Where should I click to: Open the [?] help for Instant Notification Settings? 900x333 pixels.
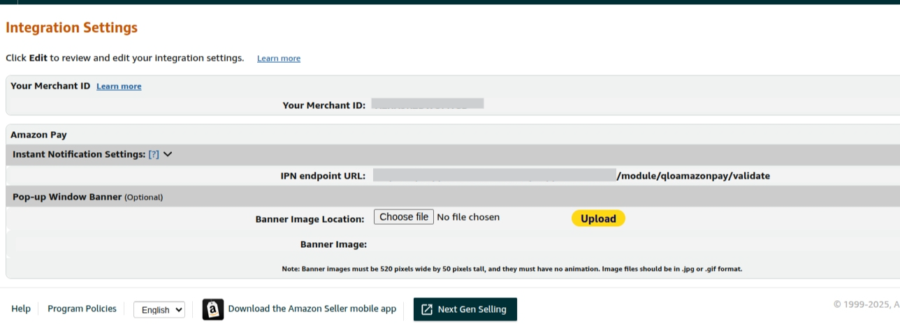tap(154, 154)
